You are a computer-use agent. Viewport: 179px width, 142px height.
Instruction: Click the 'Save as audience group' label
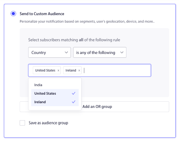point(48,123)
